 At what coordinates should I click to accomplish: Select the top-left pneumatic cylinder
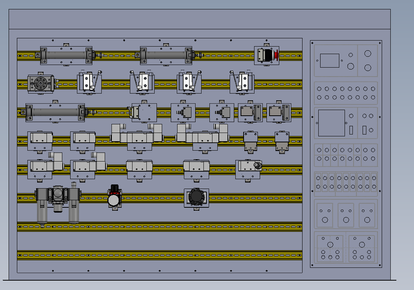coord(66,55)
